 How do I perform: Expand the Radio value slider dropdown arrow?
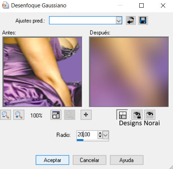pos(106,135)
